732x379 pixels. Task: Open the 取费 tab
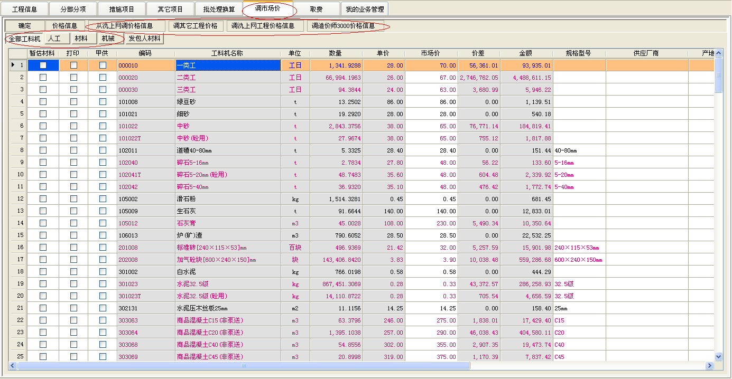pyautogui.click(x=316, y=9)
